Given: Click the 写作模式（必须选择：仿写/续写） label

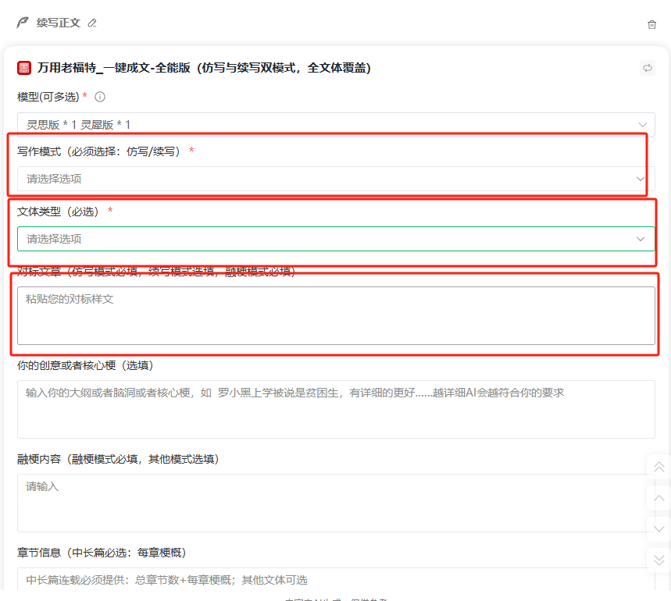Looking at the screenshot, I should (98, 151).
